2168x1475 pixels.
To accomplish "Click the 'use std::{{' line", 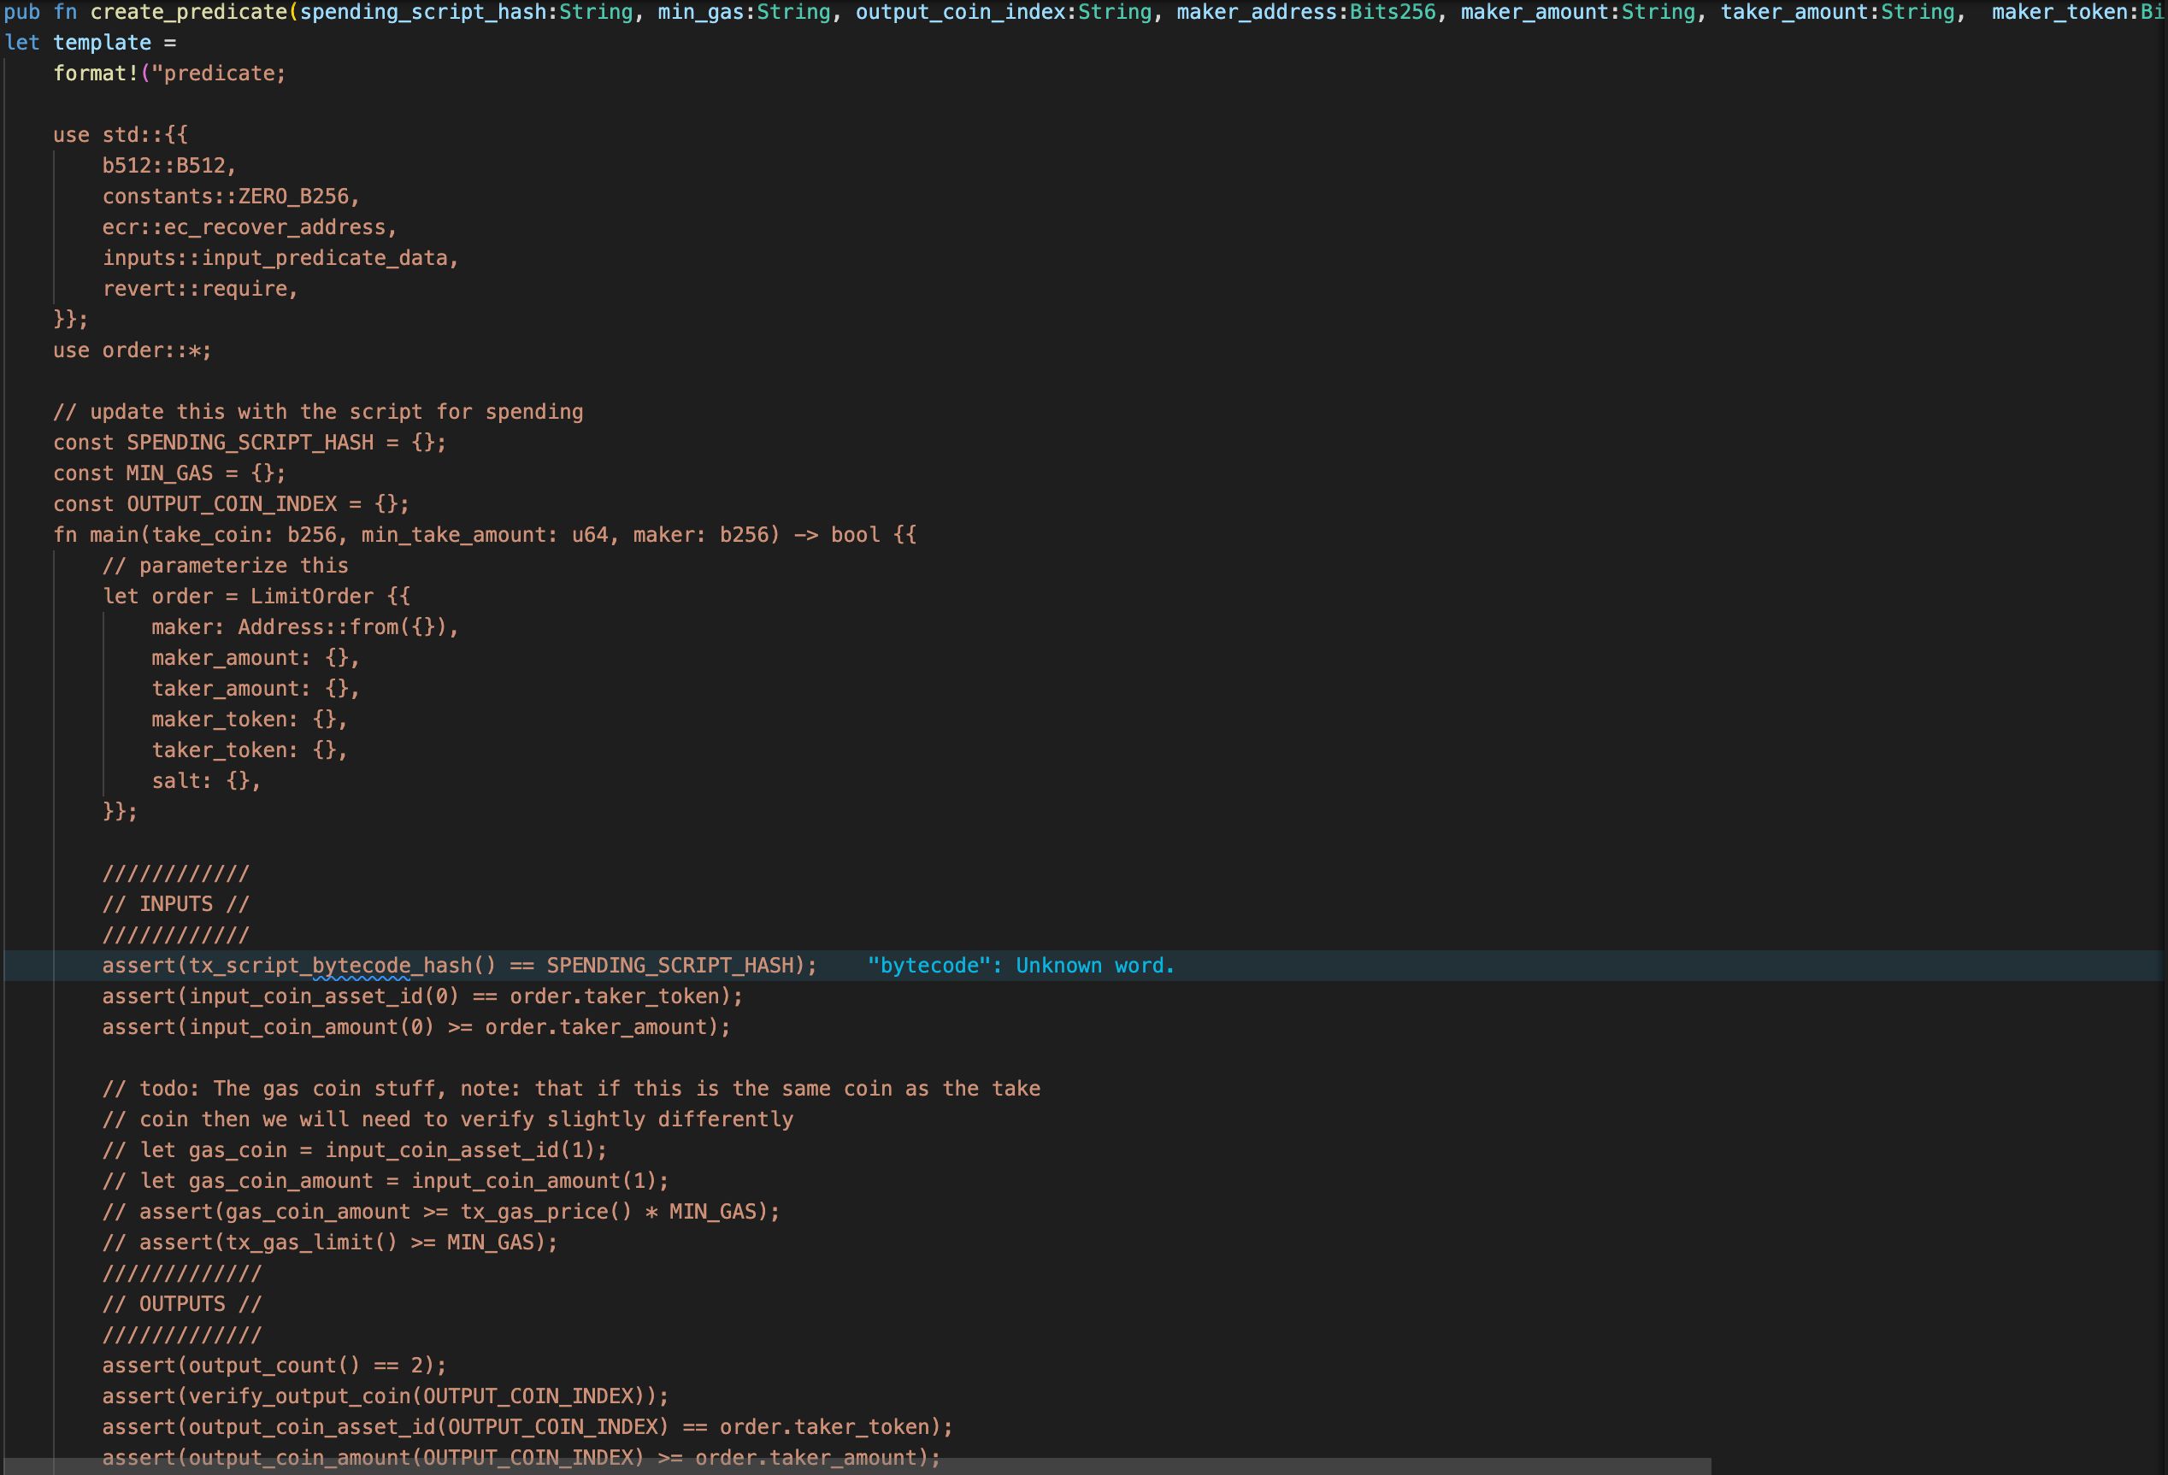I will [121, 135].
